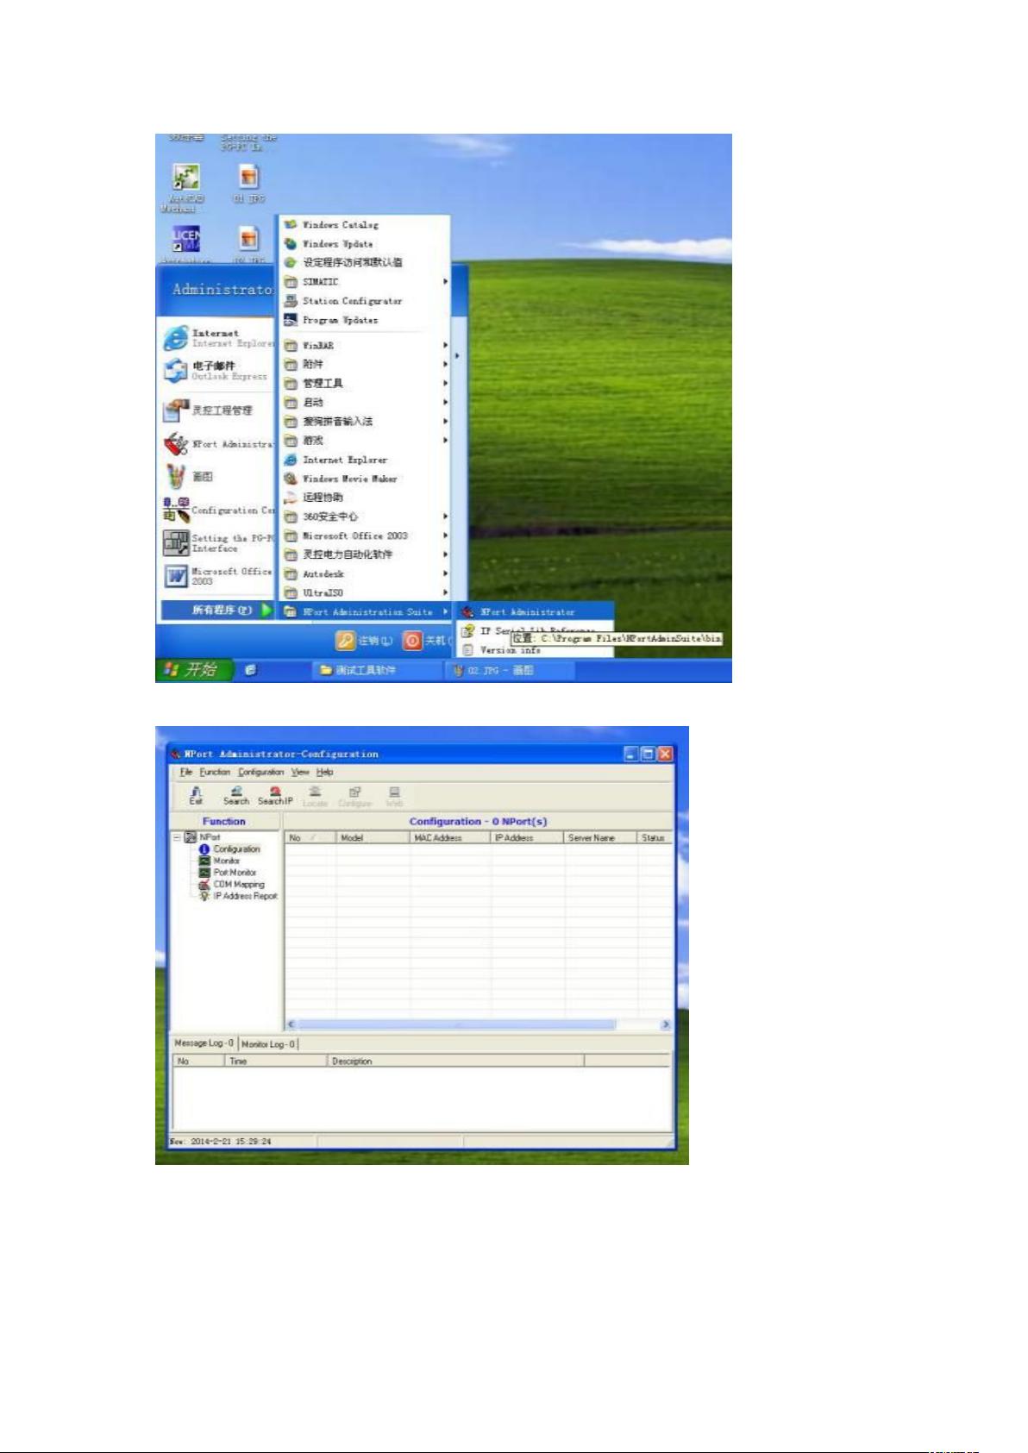Click the horizontal scrollbar of the device list

coord(456,1024)
